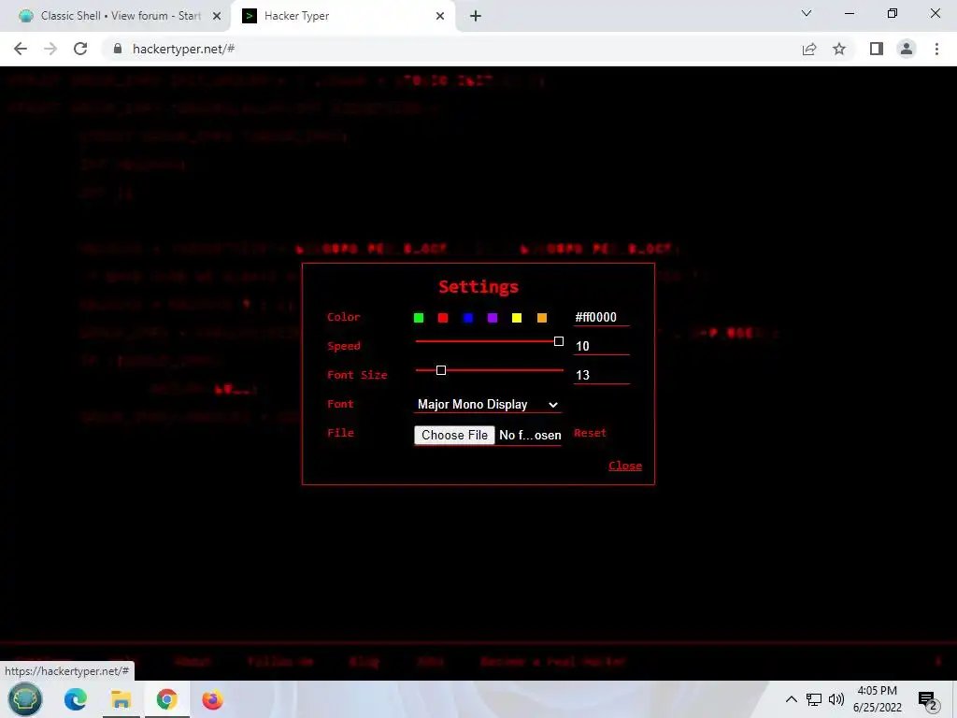957x718 pixels.
Task: Click the Settings dialog title
Action: point(478,287)
